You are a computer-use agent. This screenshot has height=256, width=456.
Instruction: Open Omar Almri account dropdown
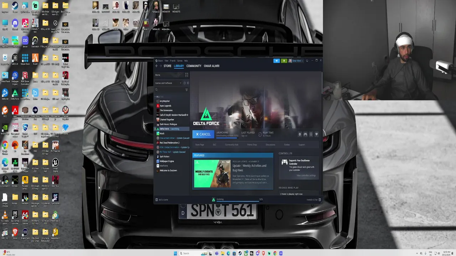tap(296, 61)
